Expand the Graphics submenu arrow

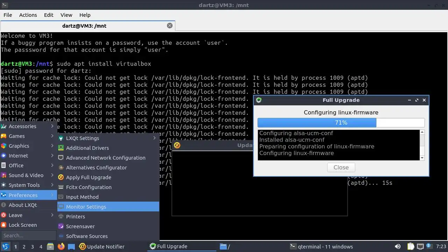[x=52, y=146]
